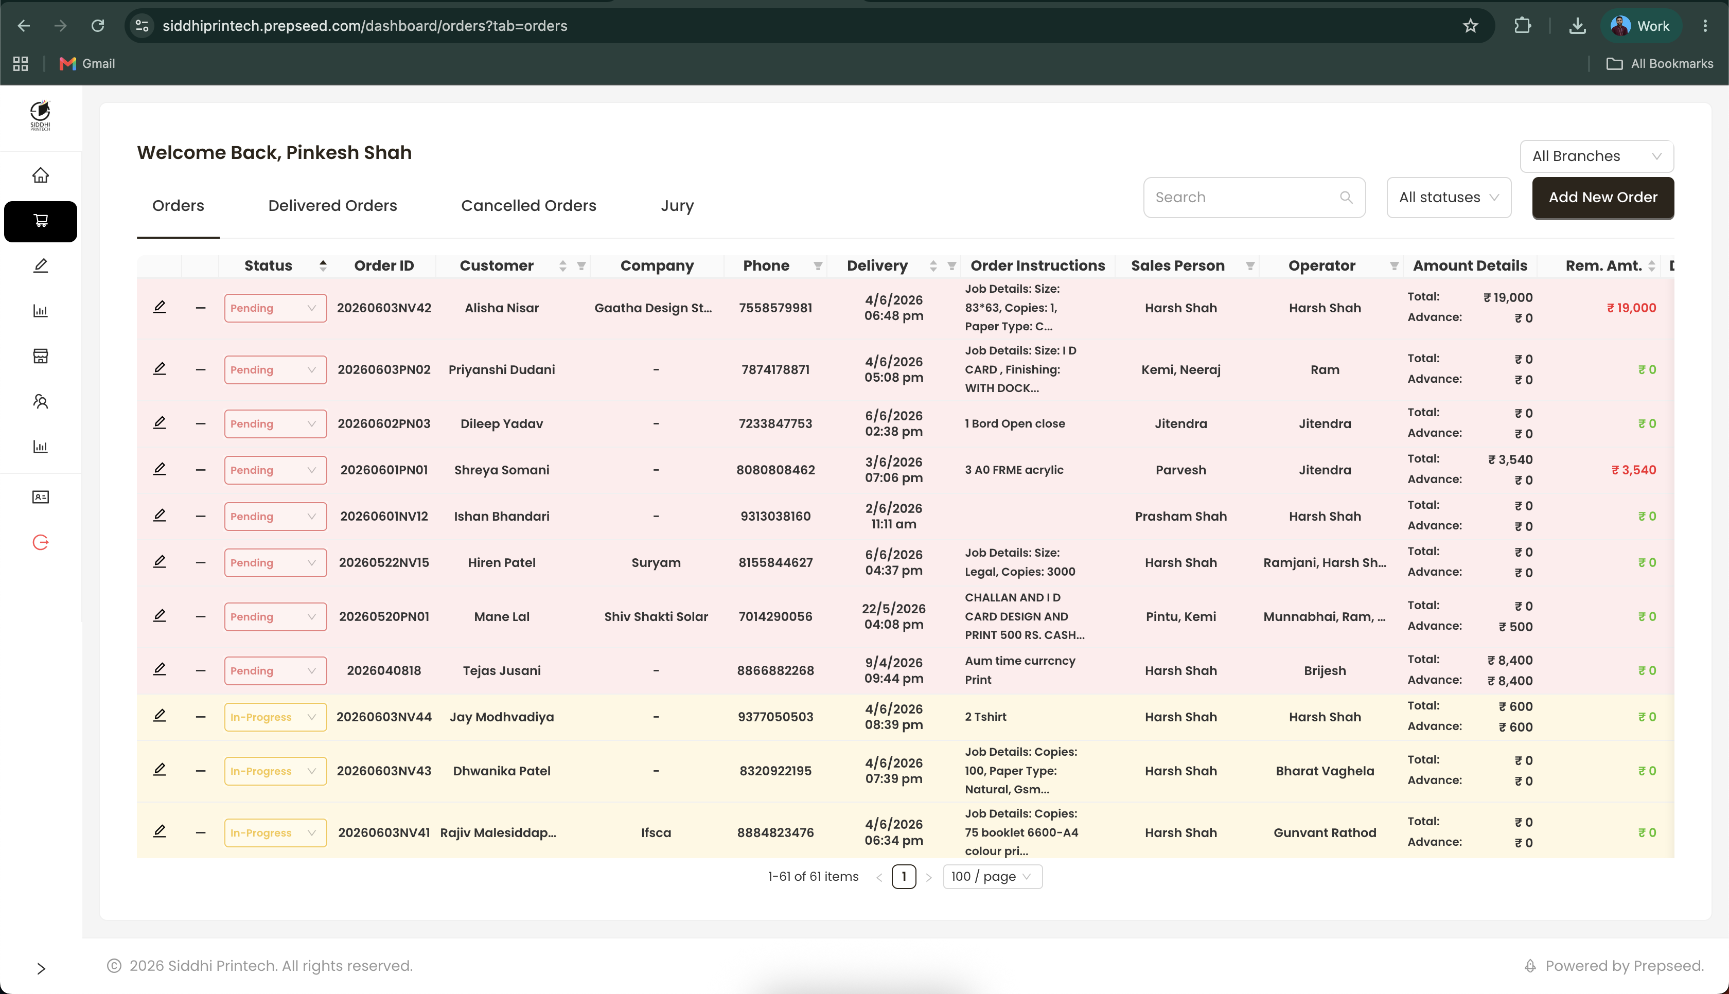Reload the browser page

[98, 26]
